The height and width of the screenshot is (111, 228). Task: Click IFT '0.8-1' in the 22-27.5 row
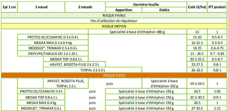click(217, 64)
